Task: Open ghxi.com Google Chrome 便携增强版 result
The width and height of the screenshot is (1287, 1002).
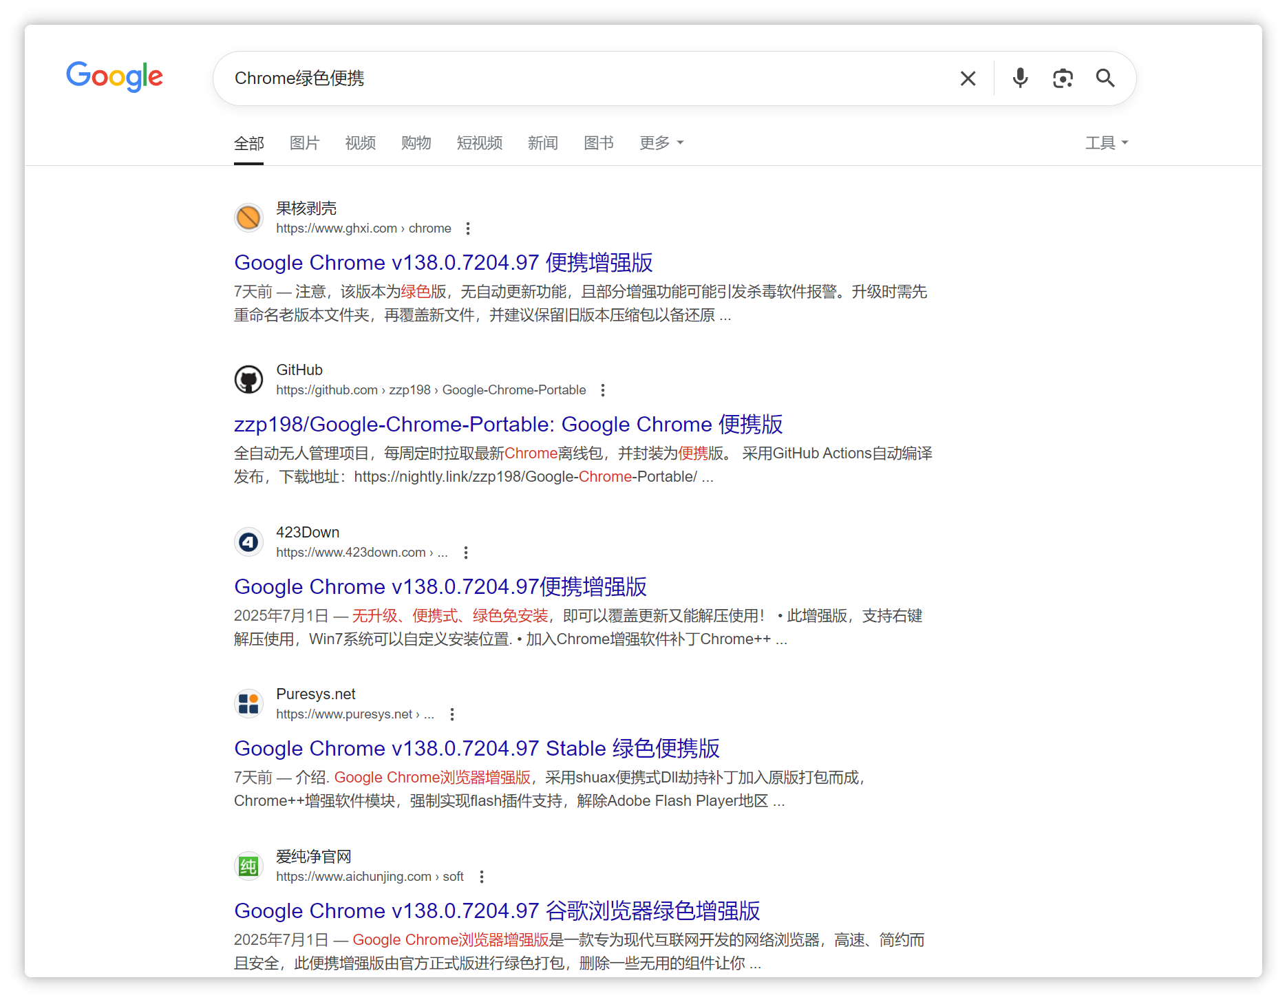Action: [x=443, y=263]
